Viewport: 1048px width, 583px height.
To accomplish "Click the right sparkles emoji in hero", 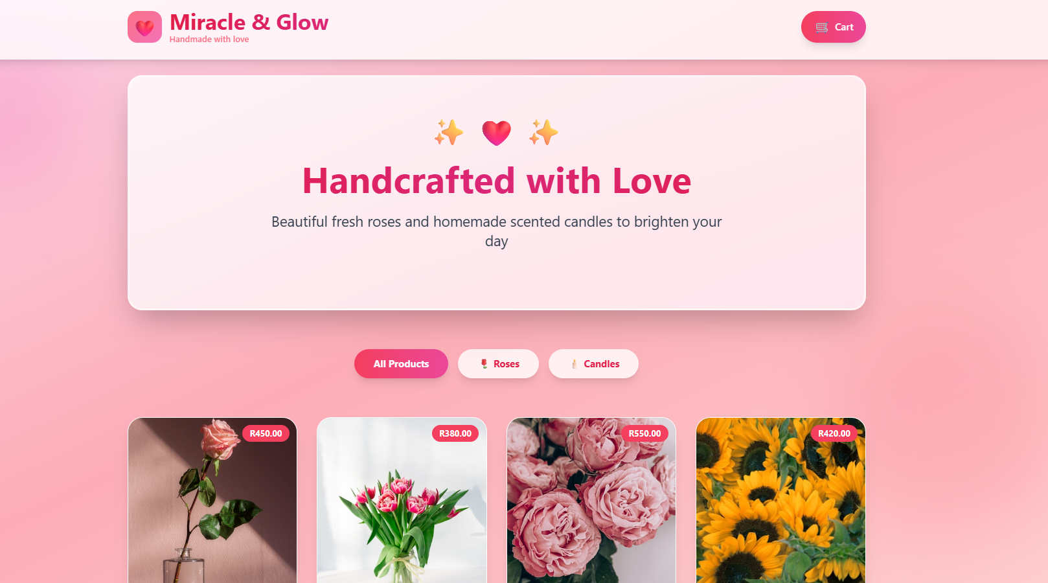I will tap(543, 132).
